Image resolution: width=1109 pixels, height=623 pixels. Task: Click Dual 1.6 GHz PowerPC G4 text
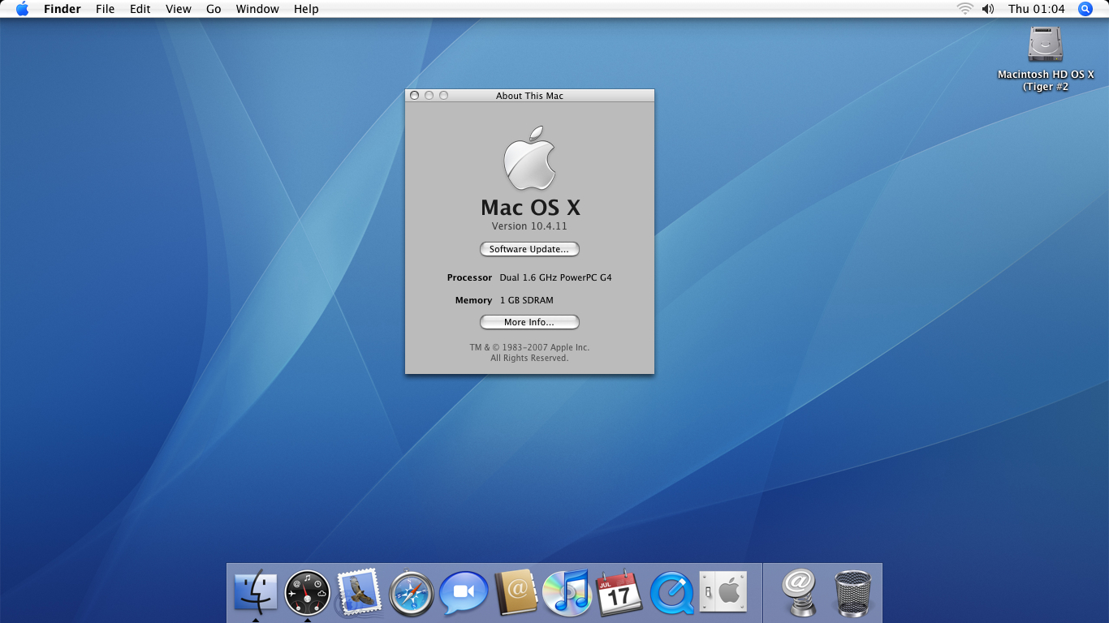coord(555,277)
